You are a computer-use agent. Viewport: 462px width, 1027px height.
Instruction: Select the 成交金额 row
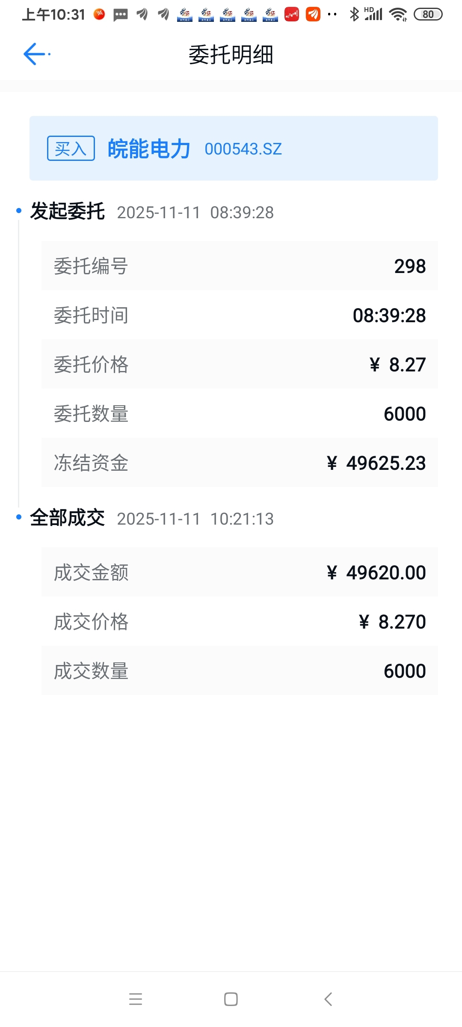coord(240,572)
